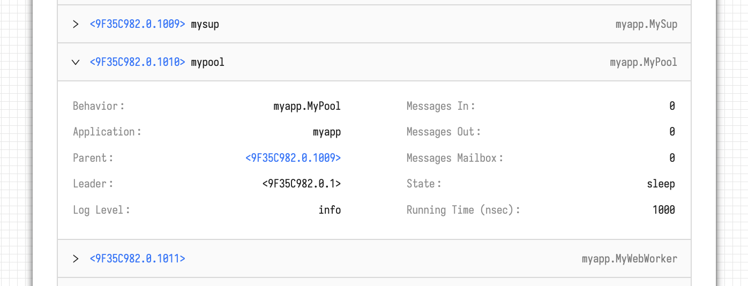Expand the 9F35C982.0.1011 process row

pyautogui.click(x=76, y=259)
